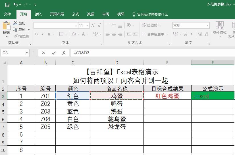
Task: Open the 条件格式 conditional formatting menu
Action: [220, 30]
